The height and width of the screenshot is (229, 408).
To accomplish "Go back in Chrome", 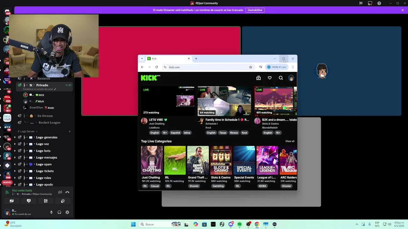I will coord(142,67).
